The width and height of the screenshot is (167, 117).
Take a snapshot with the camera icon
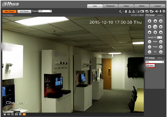[x=142, y=11]
